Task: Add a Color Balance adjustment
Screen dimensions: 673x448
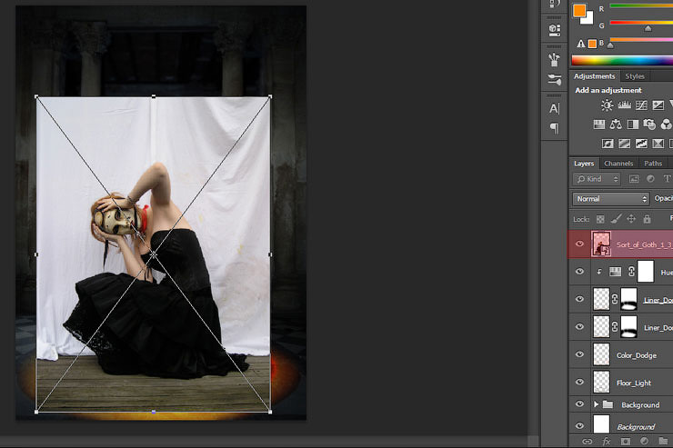Action: point(616,124)
